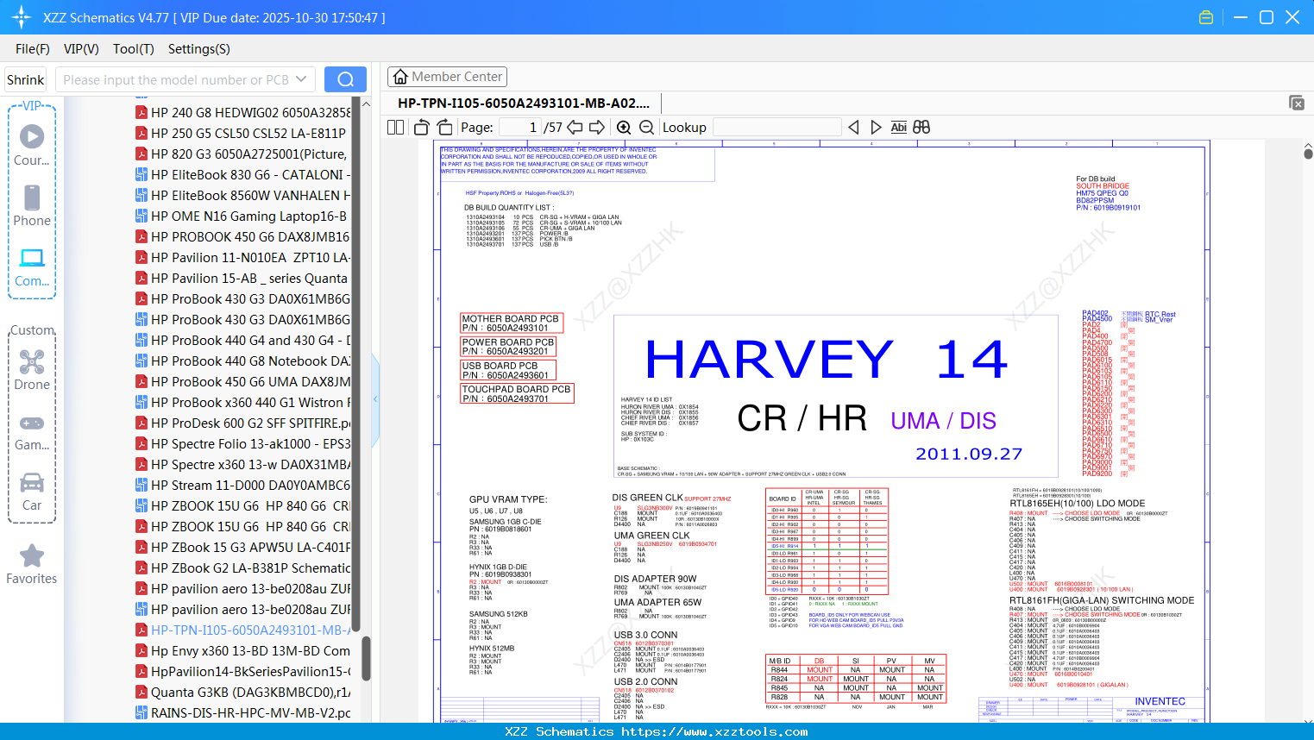Rotate the page counterclockwise
The height and width of the screenshot is (740, 1314).
tap(422, 127)
